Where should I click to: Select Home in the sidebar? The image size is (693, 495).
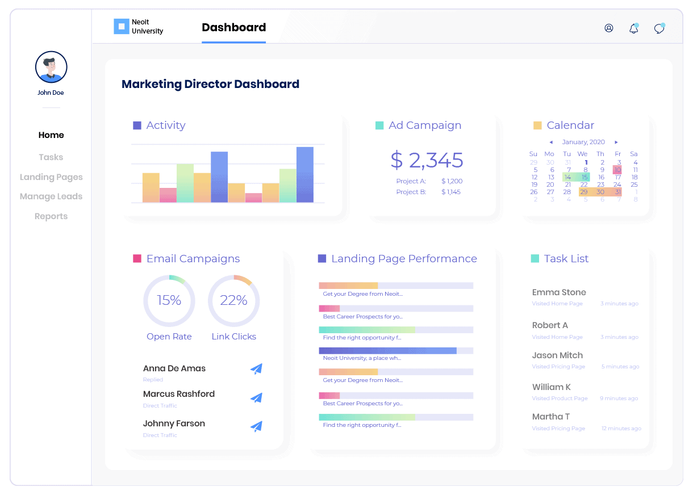tap(51, 135)
